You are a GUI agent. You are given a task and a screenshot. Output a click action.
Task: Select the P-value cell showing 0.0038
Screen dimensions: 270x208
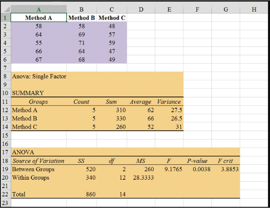[197, 169]
